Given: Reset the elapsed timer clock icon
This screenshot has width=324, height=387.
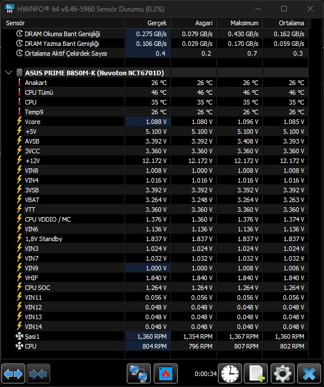Looking at the screenshot, I should [230, 374].
